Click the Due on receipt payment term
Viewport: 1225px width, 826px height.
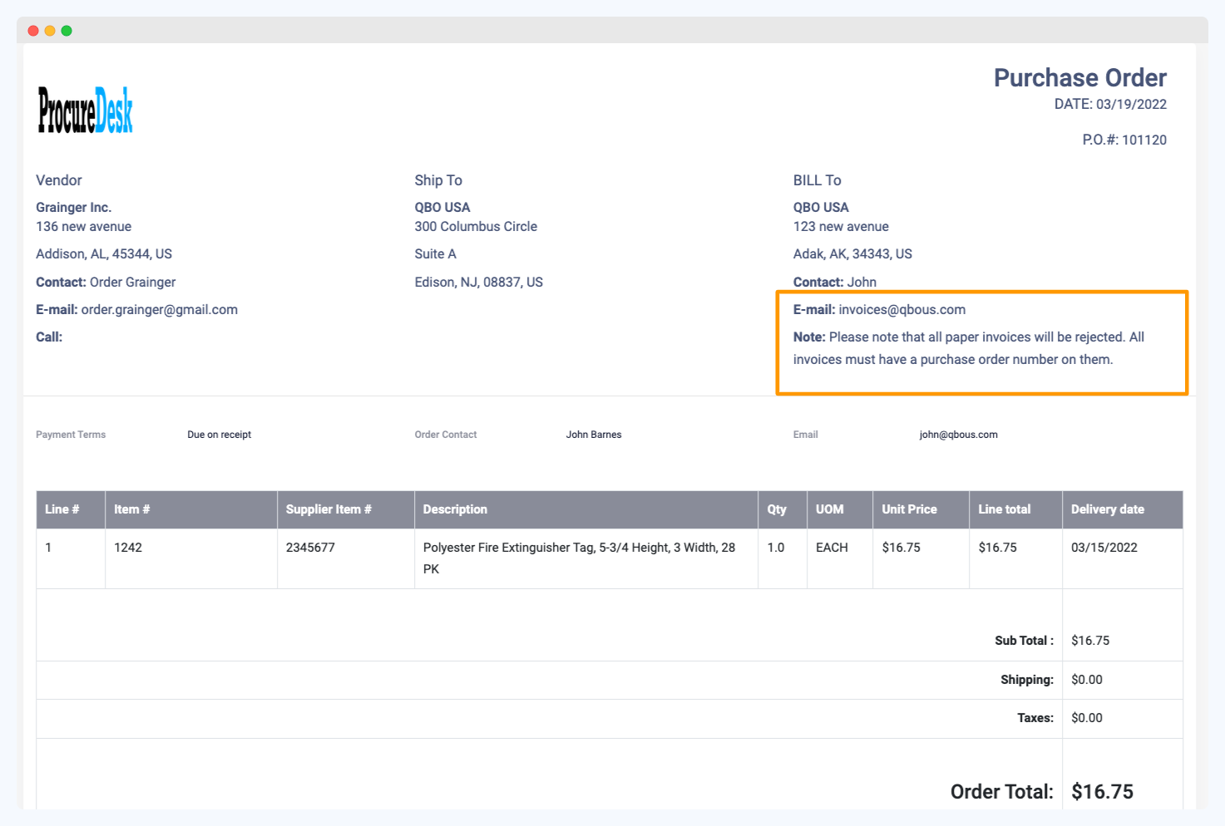tap(219, 434)
